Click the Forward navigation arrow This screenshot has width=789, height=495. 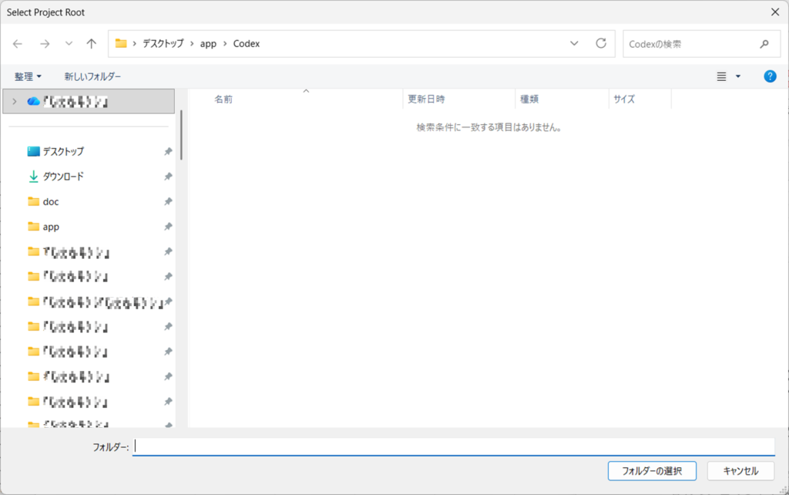pyautogui.click(x=44, y=44)
